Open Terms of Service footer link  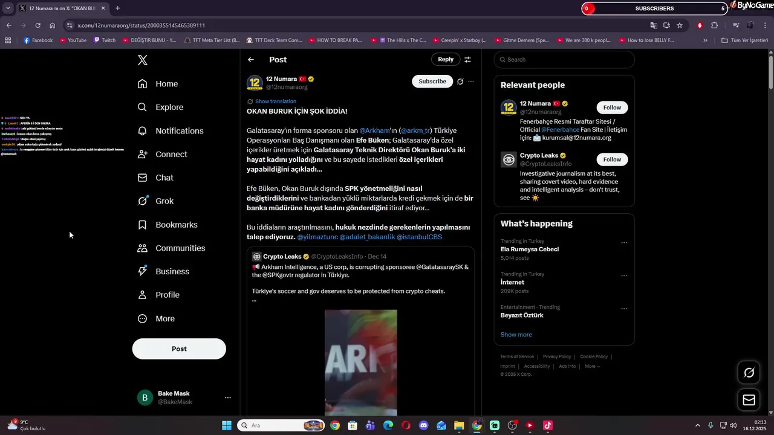click(x=517, y=356)
